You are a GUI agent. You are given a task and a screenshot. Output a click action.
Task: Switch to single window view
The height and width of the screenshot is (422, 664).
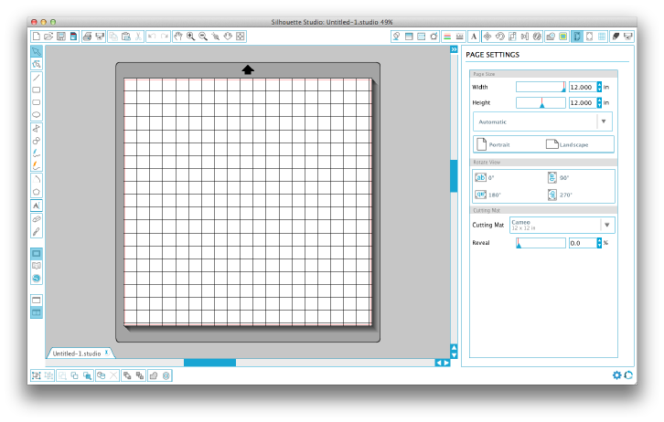[37, 301]
